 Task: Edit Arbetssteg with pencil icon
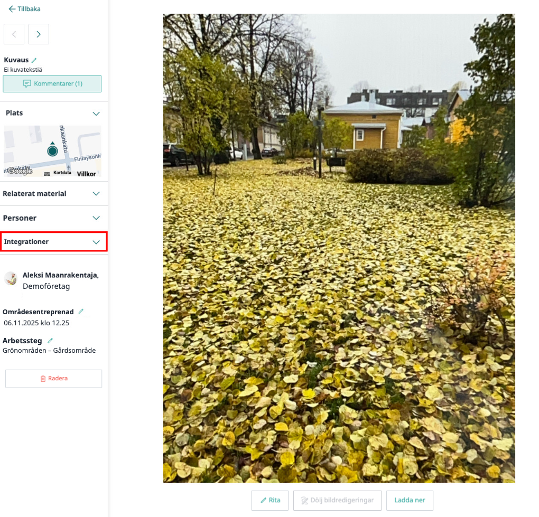[x=50, y=341]
